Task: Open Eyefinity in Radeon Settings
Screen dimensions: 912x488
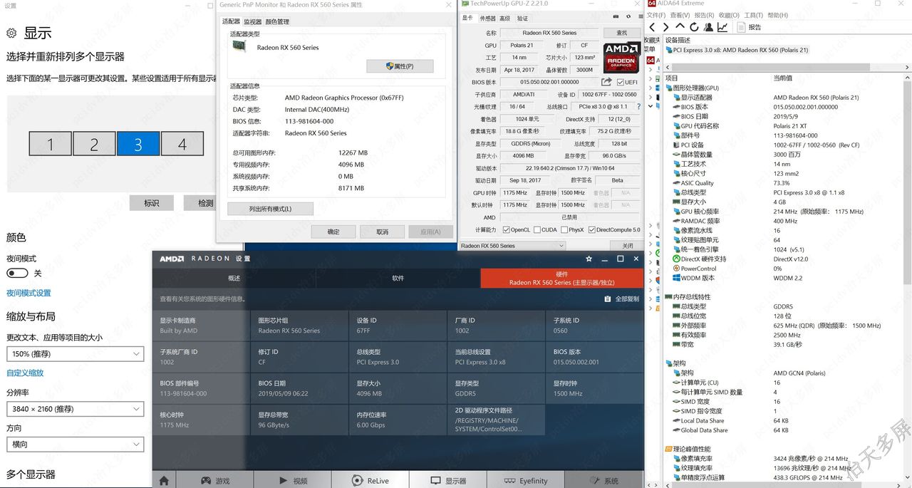Action: coord(526,480)
